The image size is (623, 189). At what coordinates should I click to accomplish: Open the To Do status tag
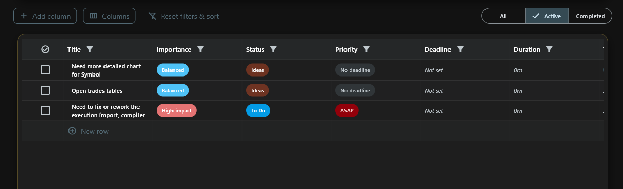point(258,110)
